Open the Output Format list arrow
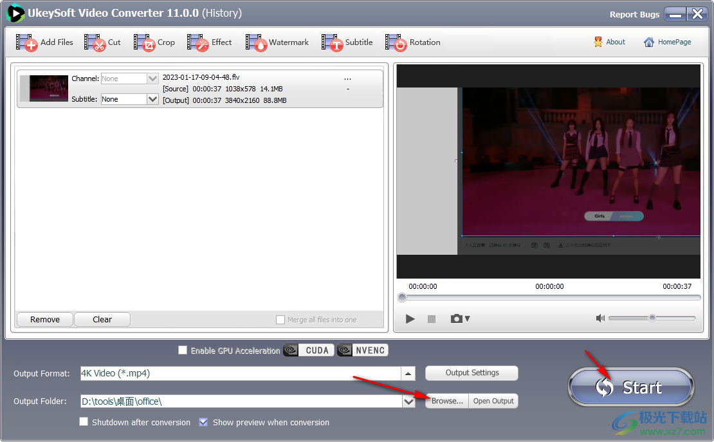This screenshot has height=442, width=714. tap(408, 374)
